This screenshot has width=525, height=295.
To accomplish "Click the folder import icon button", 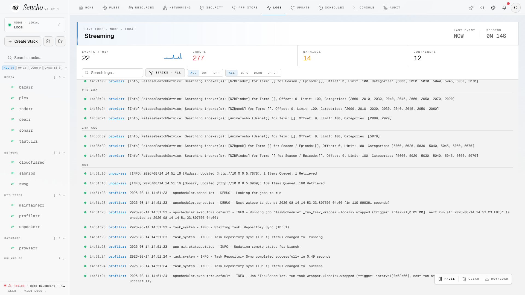I will point(60,41).
